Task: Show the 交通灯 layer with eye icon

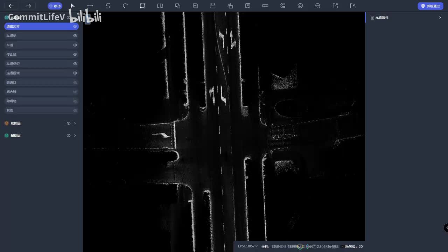Action: click(x=75, y=82)
